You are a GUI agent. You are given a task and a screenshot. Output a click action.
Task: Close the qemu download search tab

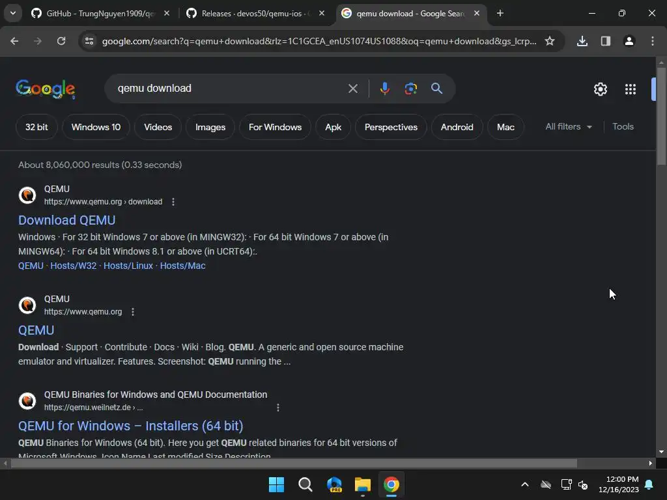point(477,14)
